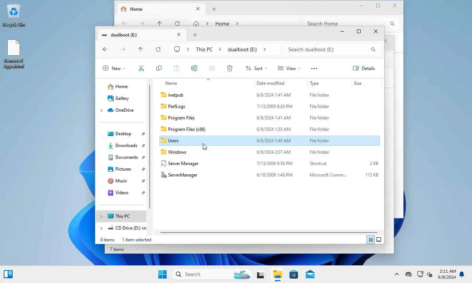Go back using the dualboot window arrow
Viewport: 472px width, 283px height.
pos(105,49)
